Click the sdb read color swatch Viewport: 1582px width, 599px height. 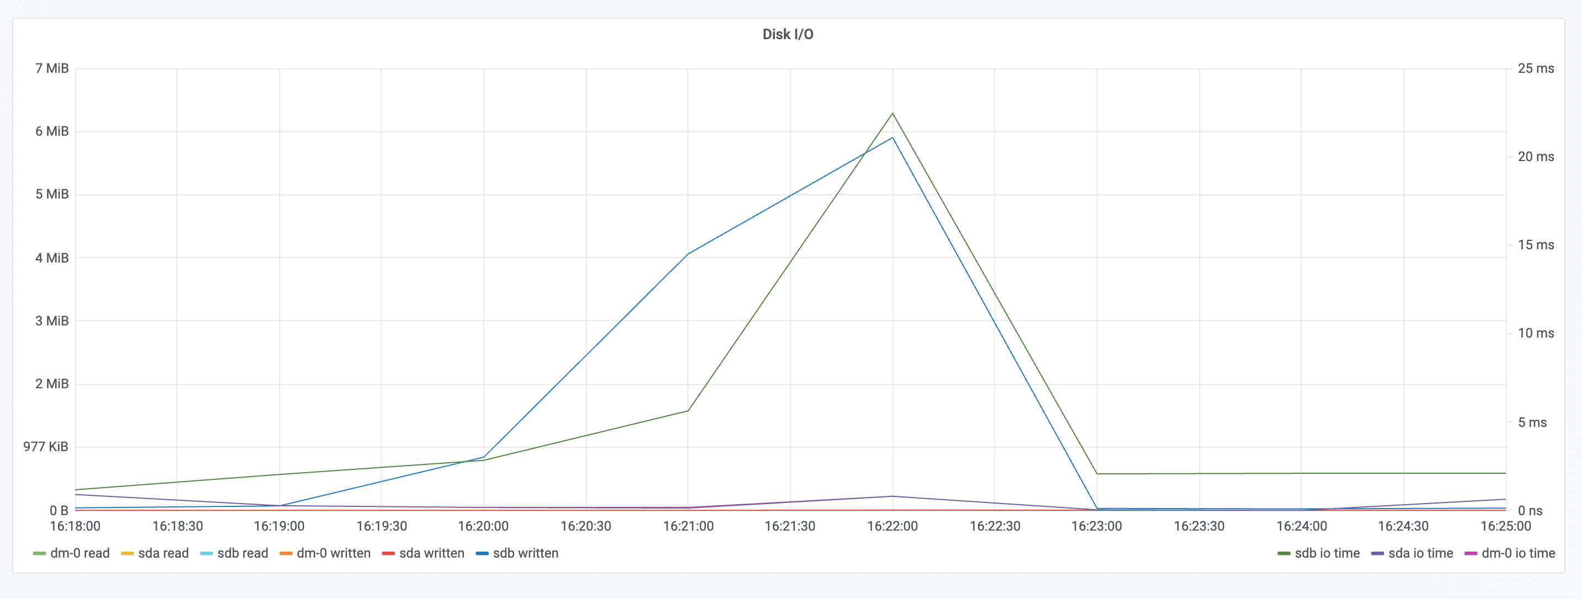(206, 554)
